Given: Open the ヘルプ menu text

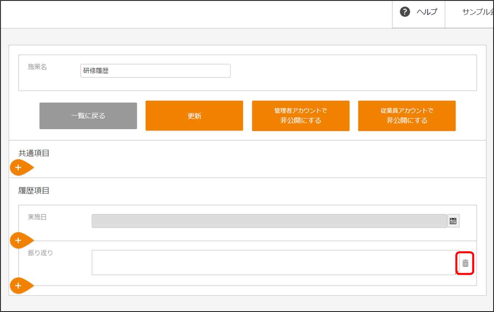Looking at the screenshot, I should point(427,12).
